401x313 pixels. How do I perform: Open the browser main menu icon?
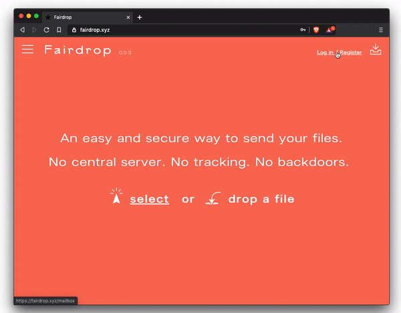pos(381,30)
